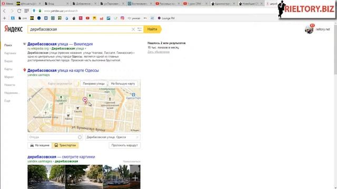This screenshot has height=189, width=337.
Task: Click the archaeological museum map marker
Action: [110, 99]
